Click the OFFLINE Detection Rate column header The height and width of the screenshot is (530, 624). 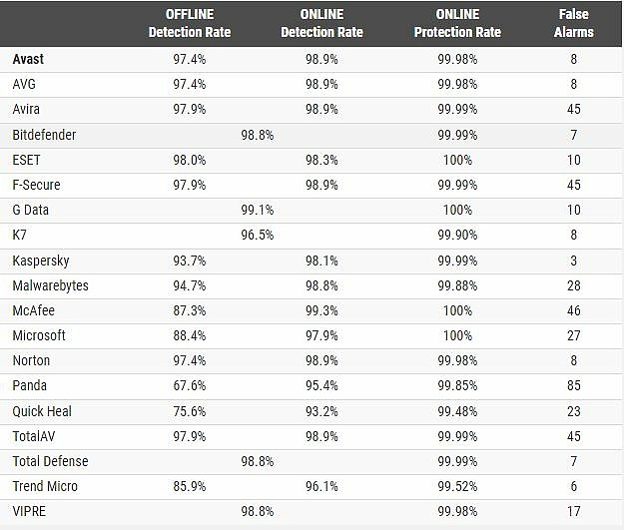190,23
